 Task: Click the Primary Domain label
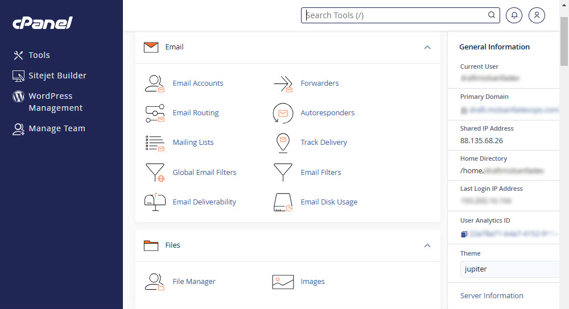pyautogui.click(x=484, y=97)
